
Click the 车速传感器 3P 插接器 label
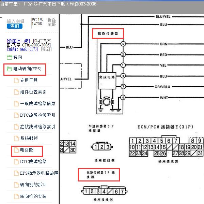click(101, 128)
